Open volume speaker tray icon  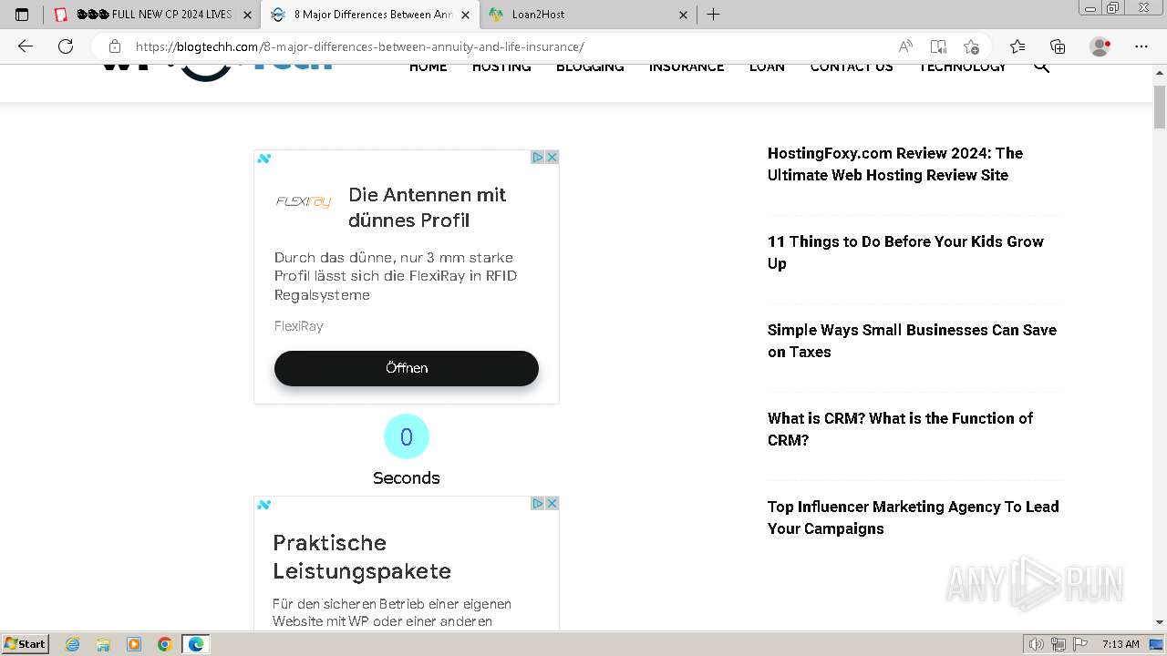(x=1038, y=644)
